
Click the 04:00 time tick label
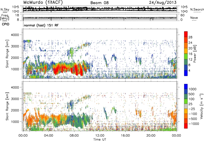(x=48, y=136)
